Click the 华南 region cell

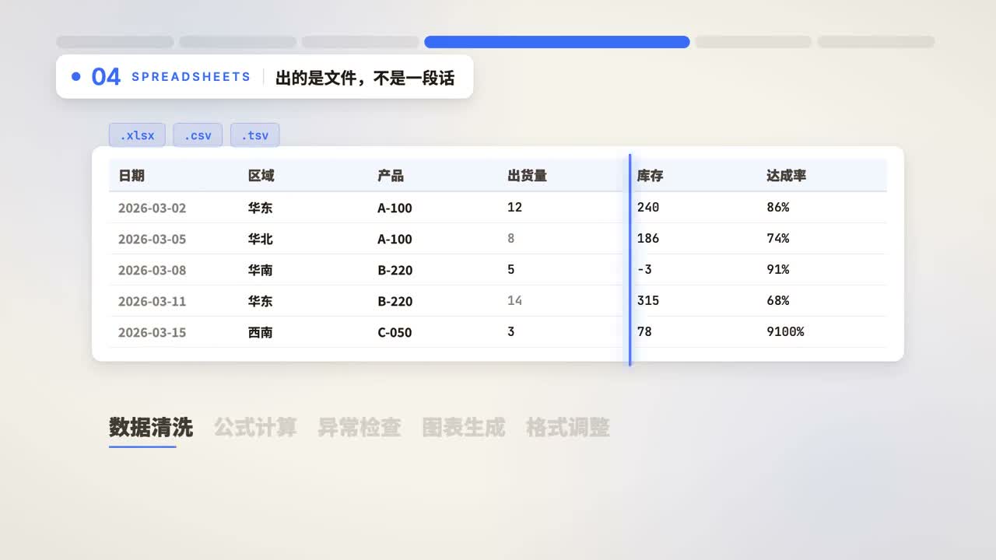[x=261, y=270]
